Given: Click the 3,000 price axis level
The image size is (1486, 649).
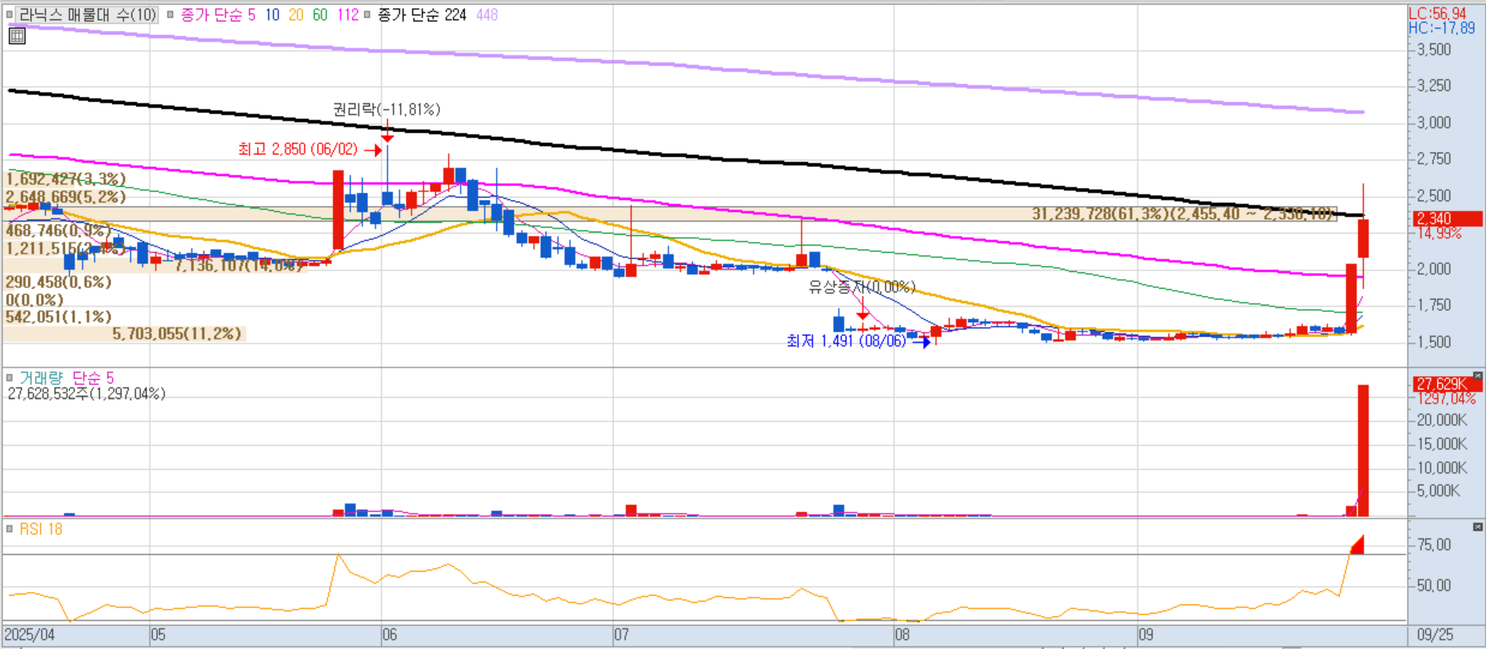Looking at the screenshot, I should point(1434,122).
